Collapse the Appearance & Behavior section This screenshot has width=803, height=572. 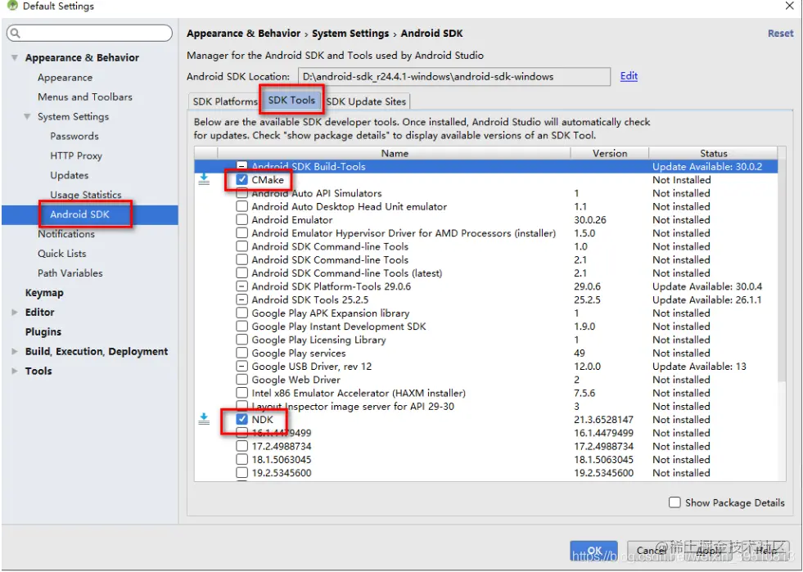coord(15,58)
